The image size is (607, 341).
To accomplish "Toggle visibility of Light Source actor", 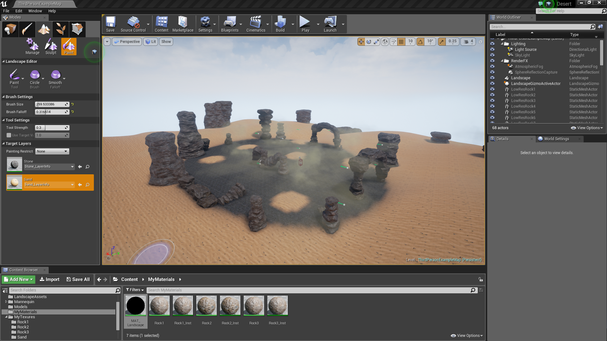I will [492, 50].
